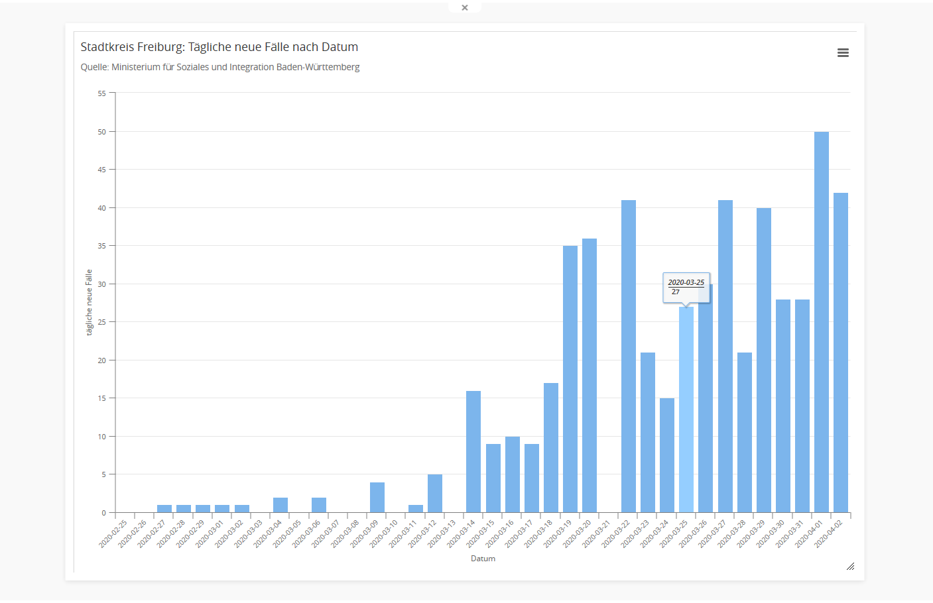Select the 2020-03-12 bar
This screenshot has width=933, height=603.
pos(435,494)
